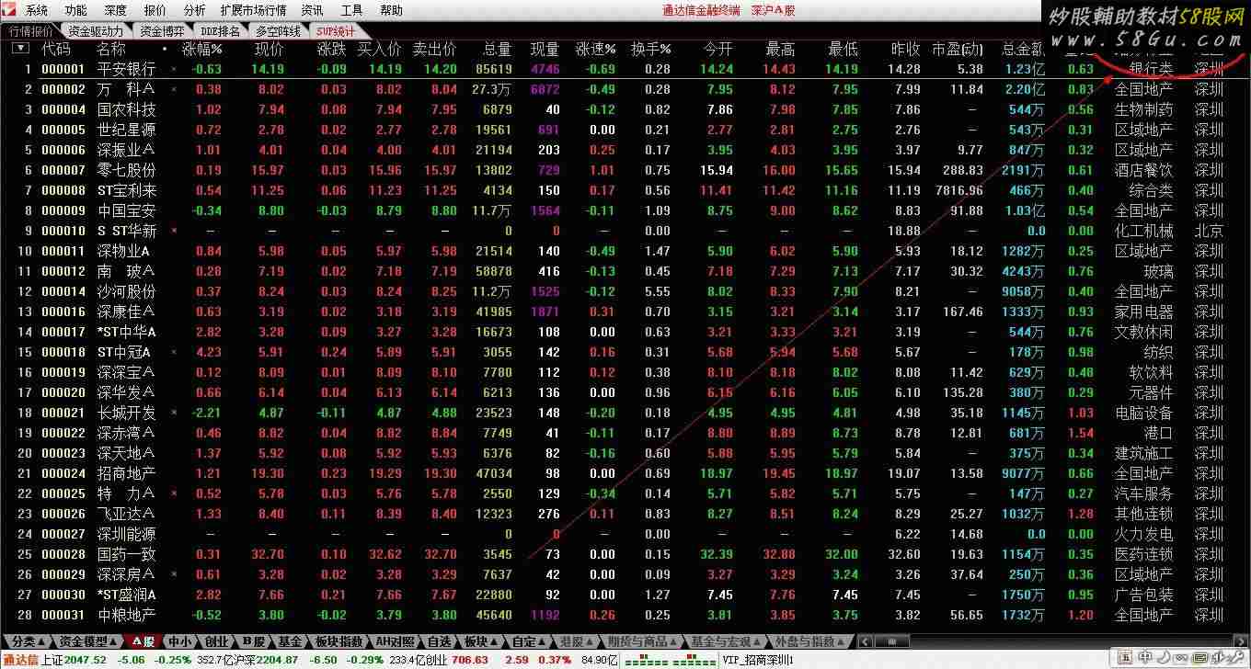Screen dimensions: 1251x669
Task: Open the 深度 menu
Action: click(x=116, y=10)
